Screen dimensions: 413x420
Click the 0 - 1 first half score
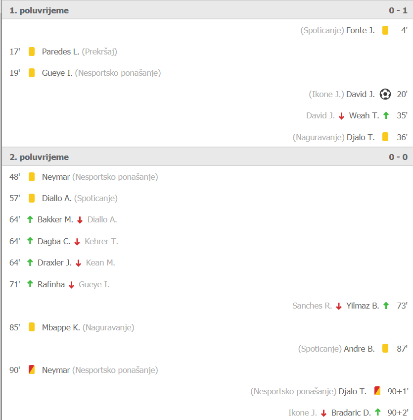pyautogui.click(x=398, y=10)
